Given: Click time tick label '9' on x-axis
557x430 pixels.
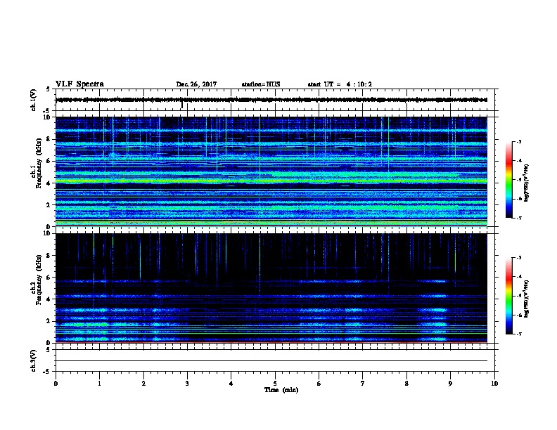Looking at the screenshot, I should (x=450, y=384).
